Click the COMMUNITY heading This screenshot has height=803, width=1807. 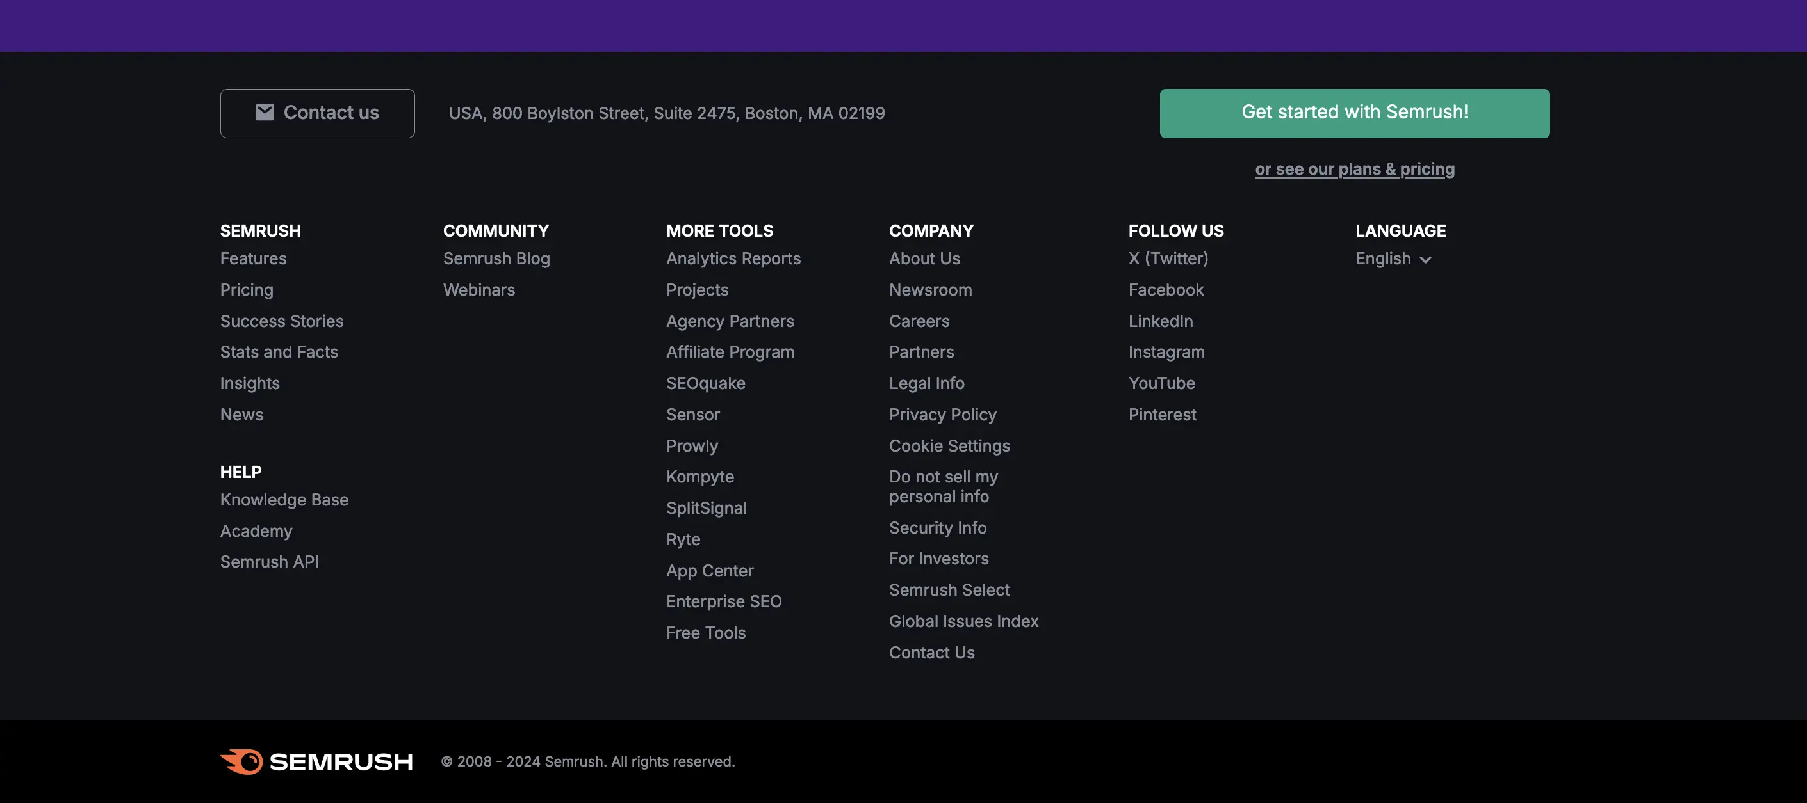tap(495, 230)
